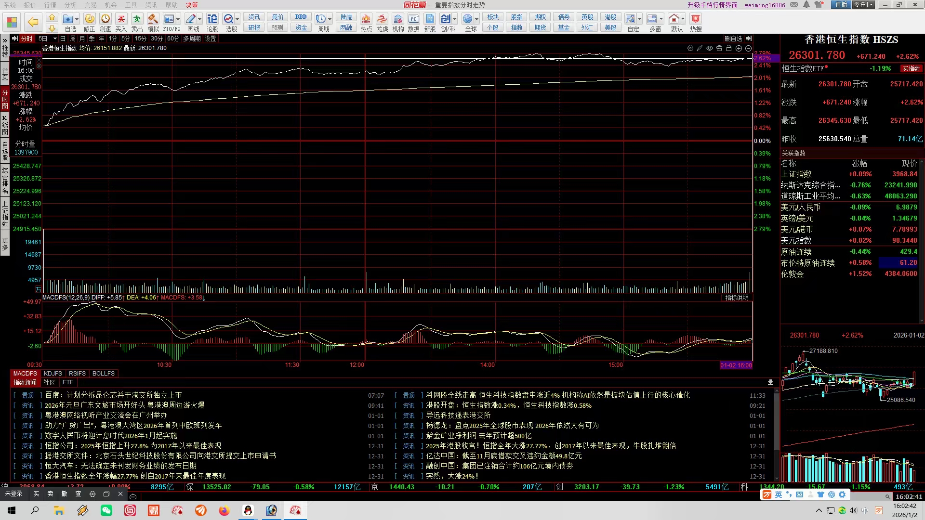The image size is (925, 520).
Task: Click the 热点 hot spots flame icon
Action: [366, 19]
